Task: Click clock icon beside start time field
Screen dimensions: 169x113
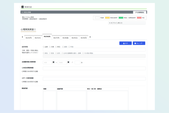Action: pos(54,62)
